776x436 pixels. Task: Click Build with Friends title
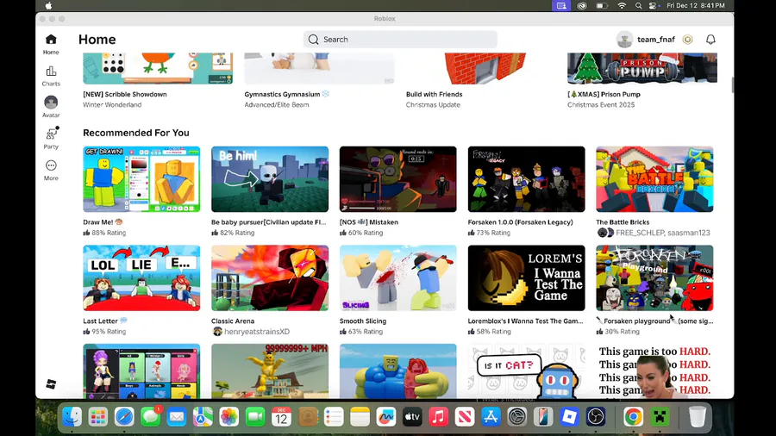pos(434,95)
